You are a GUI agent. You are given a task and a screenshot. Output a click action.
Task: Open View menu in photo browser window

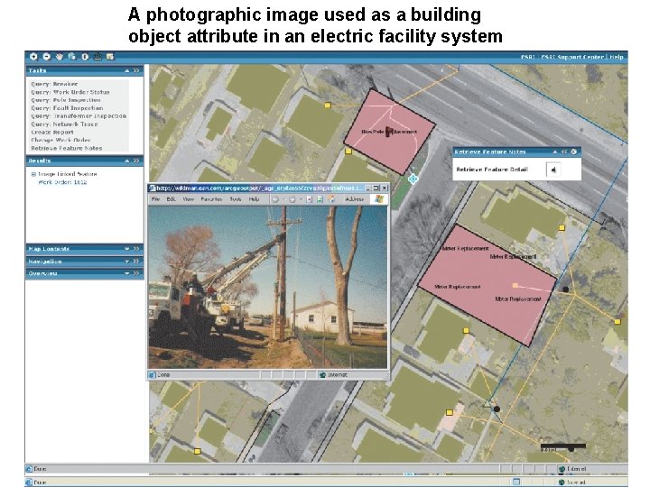pos(188,199)
